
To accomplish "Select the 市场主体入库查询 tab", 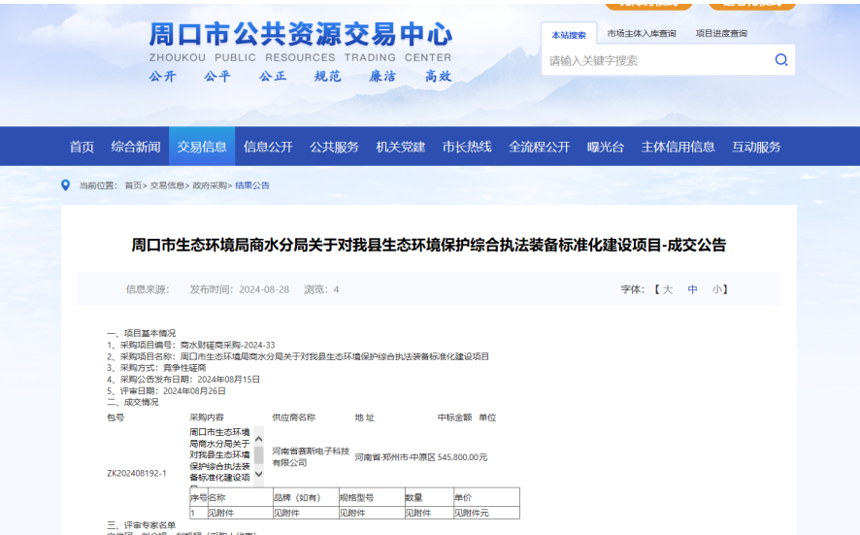I will [642, 33].
